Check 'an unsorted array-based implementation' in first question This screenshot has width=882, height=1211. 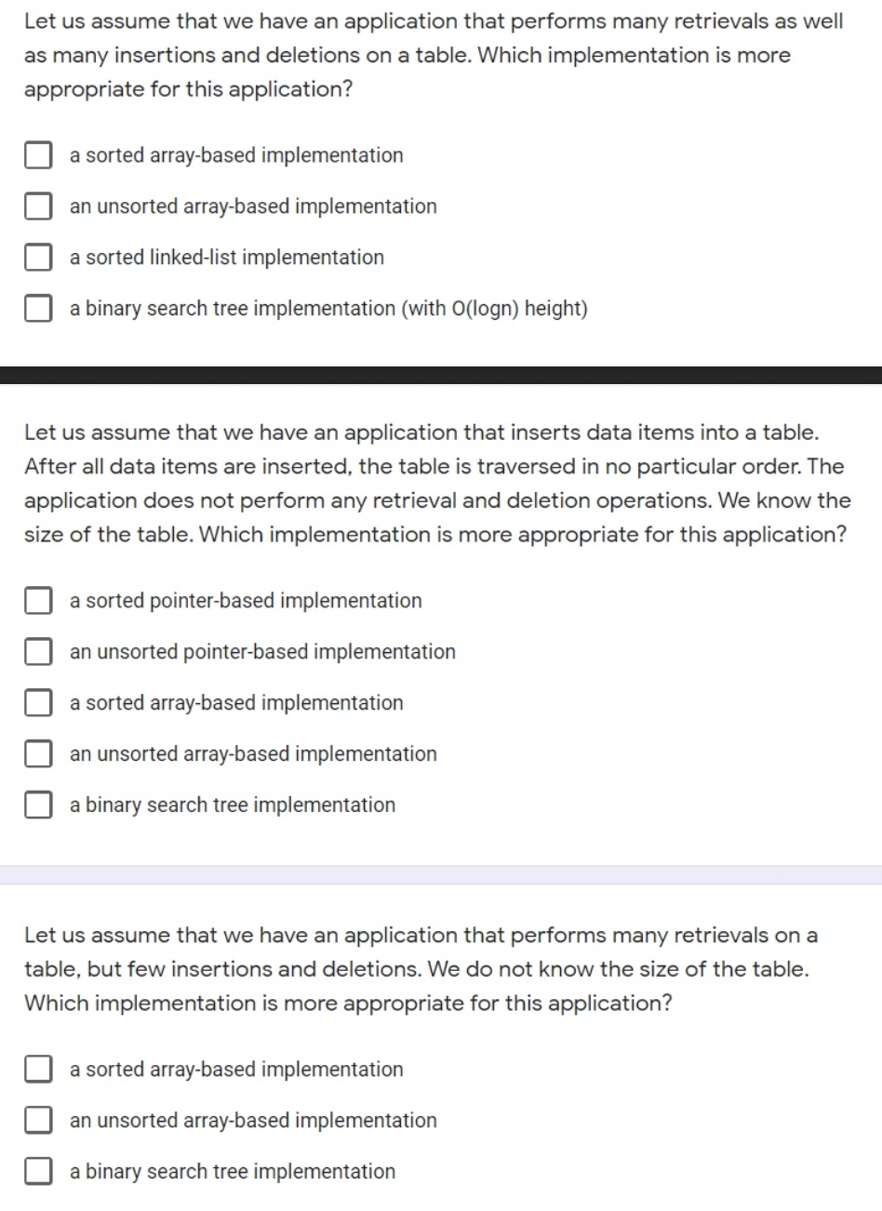(37, 206)
